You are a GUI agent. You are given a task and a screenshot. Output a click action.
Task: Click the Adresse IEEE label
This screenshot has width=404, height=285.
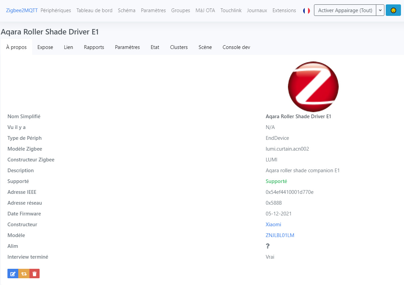22,192
